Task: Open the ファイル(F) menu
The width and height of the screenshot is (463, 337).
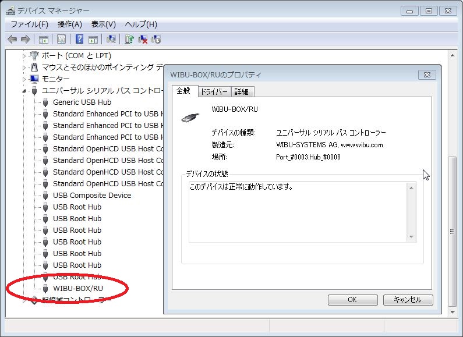Action: pyautogui.click(x=29, y=24)
